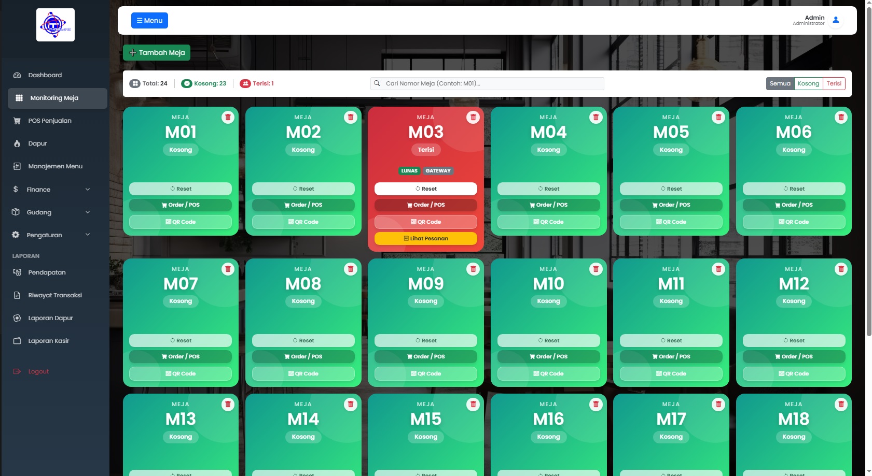The image size is (872, 476).
Task: Click the application logo in sidebar
Action: pyautogui.click(x=56, y=25)
